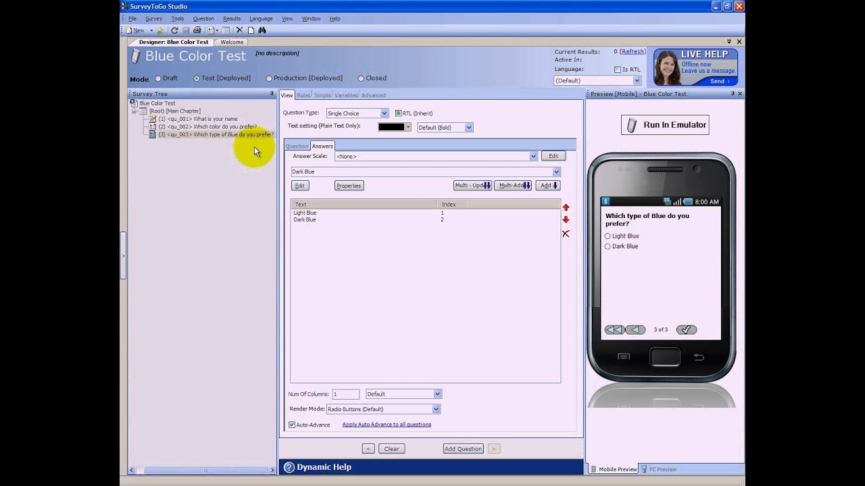Open the Language (Default) dropdown
Image resolution: width=865 pixels, height=486 pixels.
[637, 80]
